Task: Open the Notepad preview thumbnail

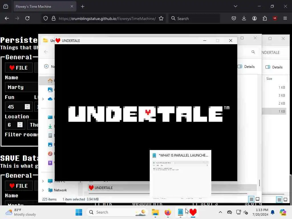Action: [181, 175]
